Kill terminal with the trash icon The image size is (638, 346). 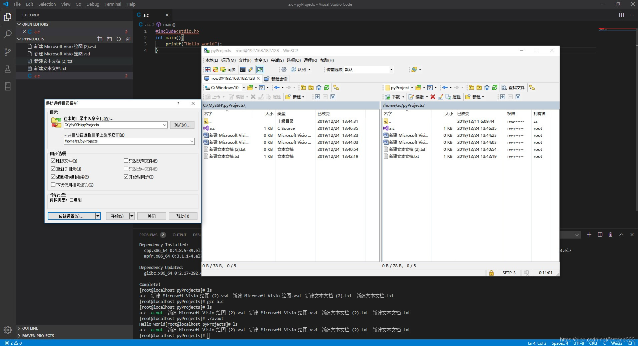(610, 235)
